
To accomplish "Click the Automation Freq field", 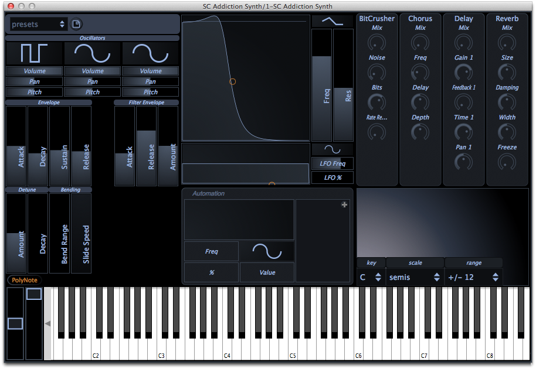I will [x=211, y=251].
